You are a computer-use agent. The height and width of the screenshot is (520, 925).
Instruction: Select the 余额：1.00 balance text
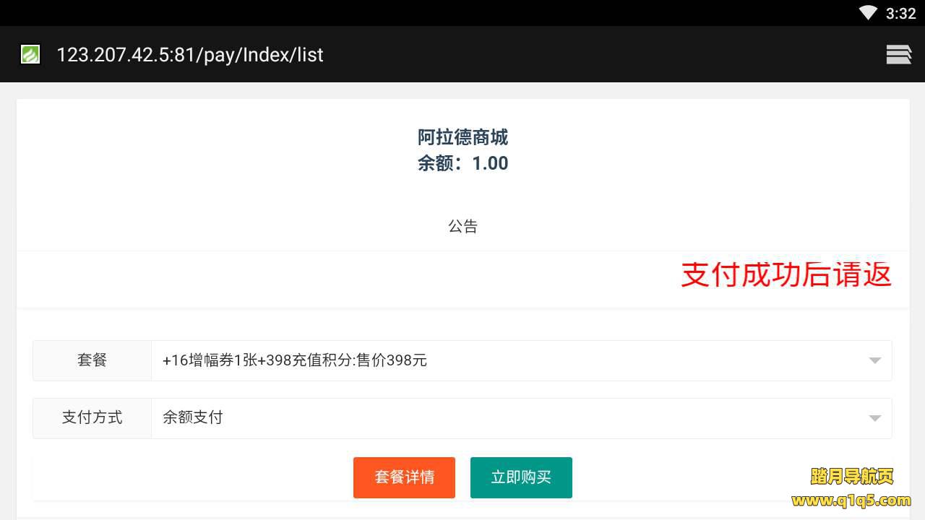(x=462, y=164)
